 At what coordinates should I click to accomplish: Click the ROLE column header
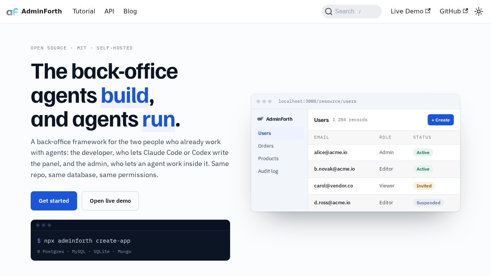pyautogui.click(x=386, y=137)
